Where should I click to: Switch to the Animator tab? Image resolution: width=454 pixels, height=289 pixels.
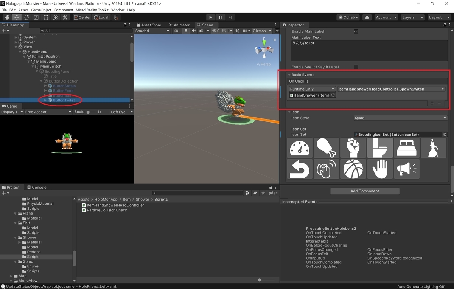(x=179, y=25)
